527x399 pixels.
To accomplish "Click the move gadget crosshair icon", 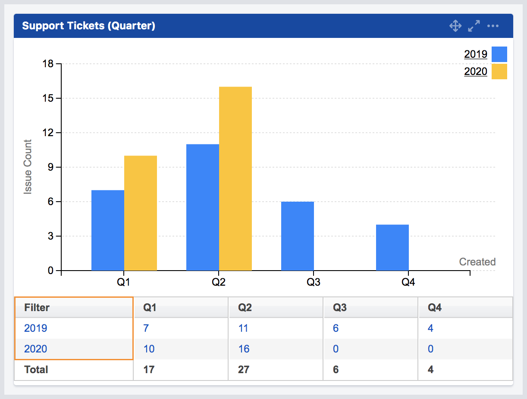I will pyautogui.click(x=455, y=26).
